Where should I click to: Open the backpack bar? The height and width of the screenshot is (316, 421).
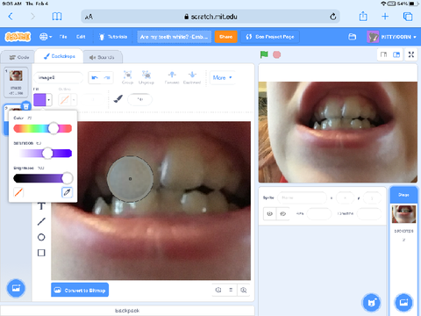127,311
